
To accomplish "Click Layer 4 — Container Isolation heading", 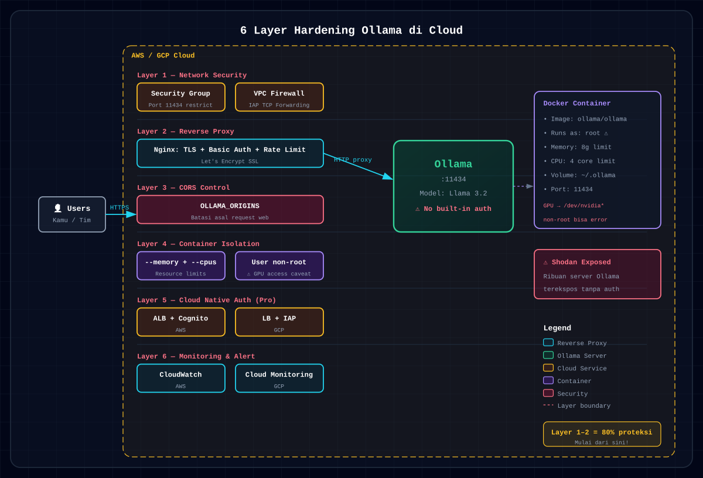I will point(198,244).
